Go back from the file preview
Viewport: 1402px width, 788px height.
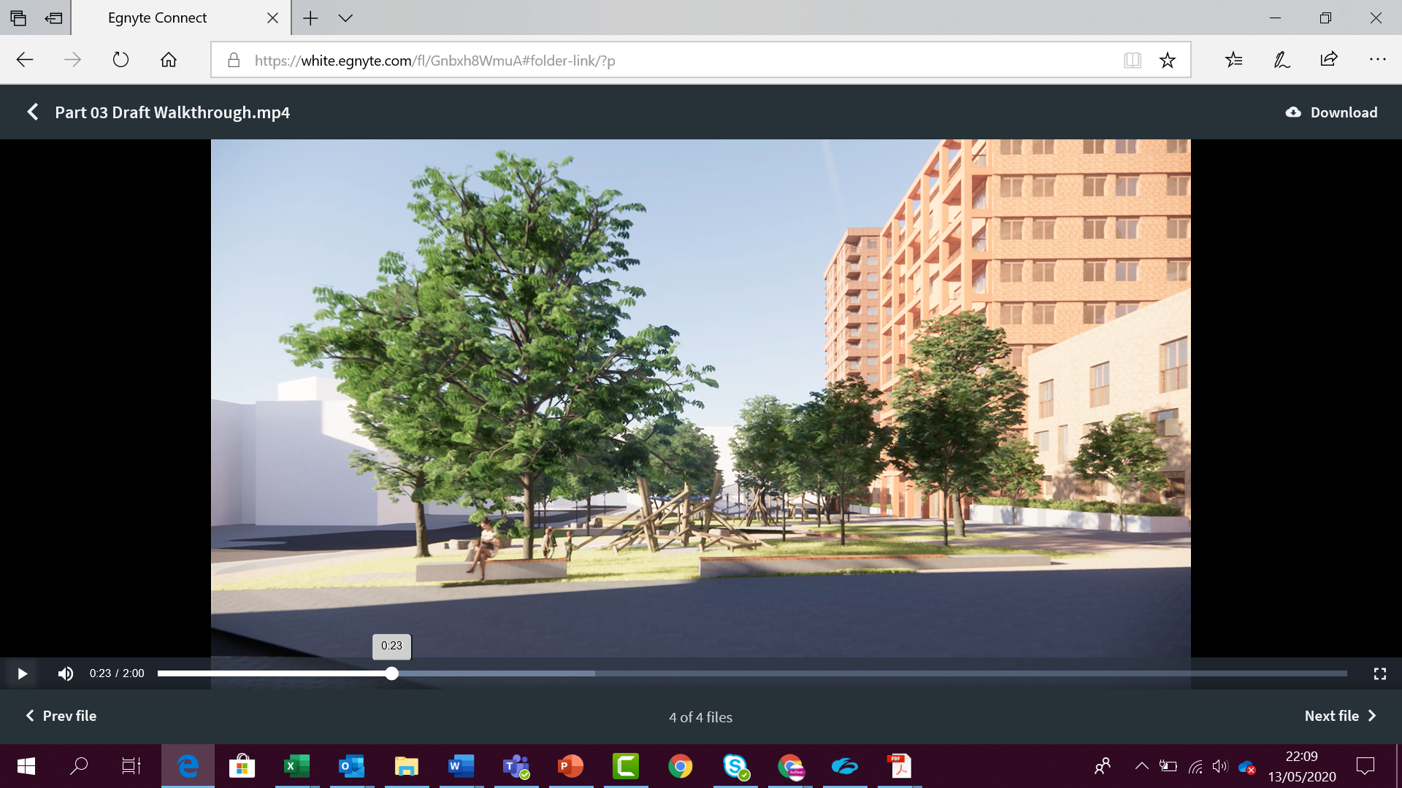[x=32, y=112]
